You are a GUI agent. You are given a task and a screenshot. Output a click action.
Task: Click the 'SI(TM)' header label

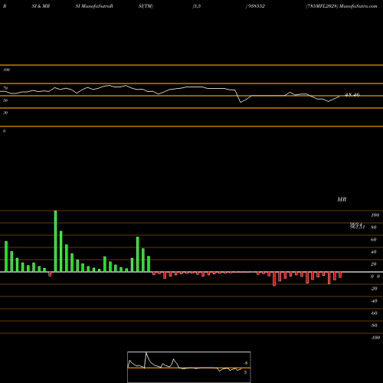(146, 6)
